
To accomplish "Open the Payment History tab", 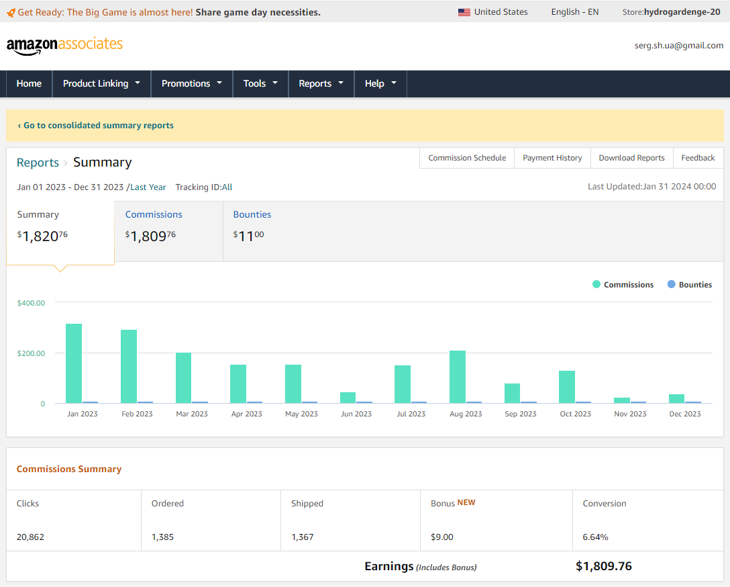I will coord(552,158).
